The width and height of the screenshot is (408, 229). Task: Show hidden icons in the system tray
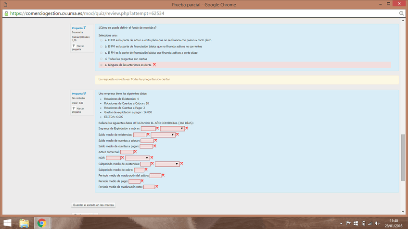[x=340, y=223]
